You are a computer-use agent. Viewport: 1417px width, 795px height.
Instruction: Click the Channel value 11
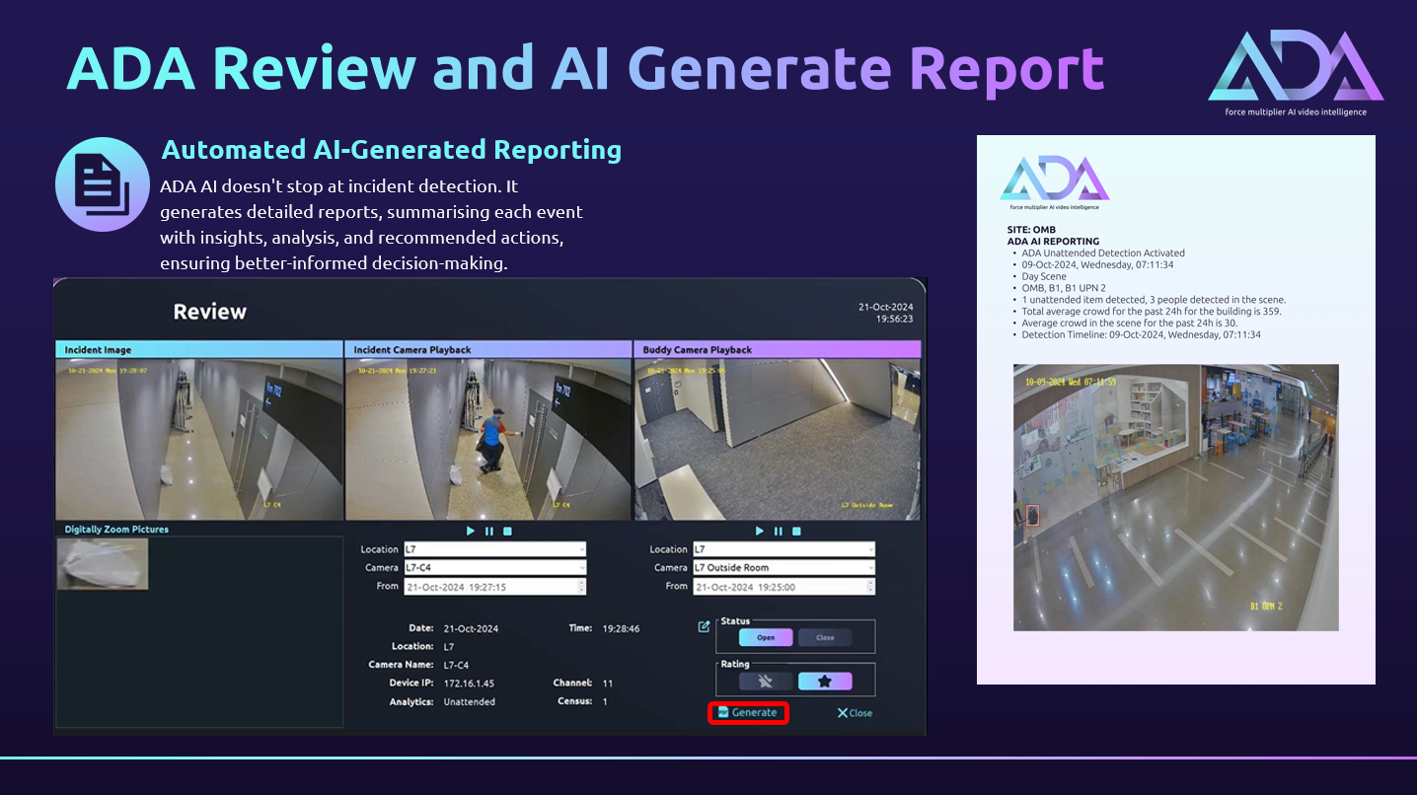coord(608,684)
